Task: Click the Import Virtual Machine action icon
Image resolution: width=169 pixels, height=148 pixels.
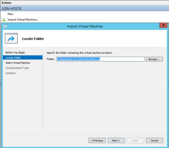Action: [x=4, y=20]
